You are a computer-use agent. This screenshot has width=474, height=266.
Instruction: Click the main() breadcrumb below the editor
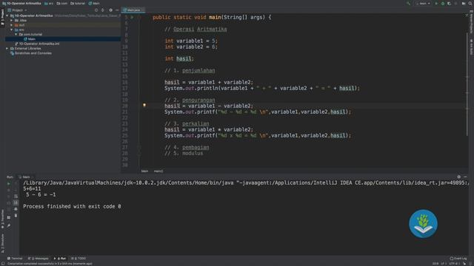[158, 171]
